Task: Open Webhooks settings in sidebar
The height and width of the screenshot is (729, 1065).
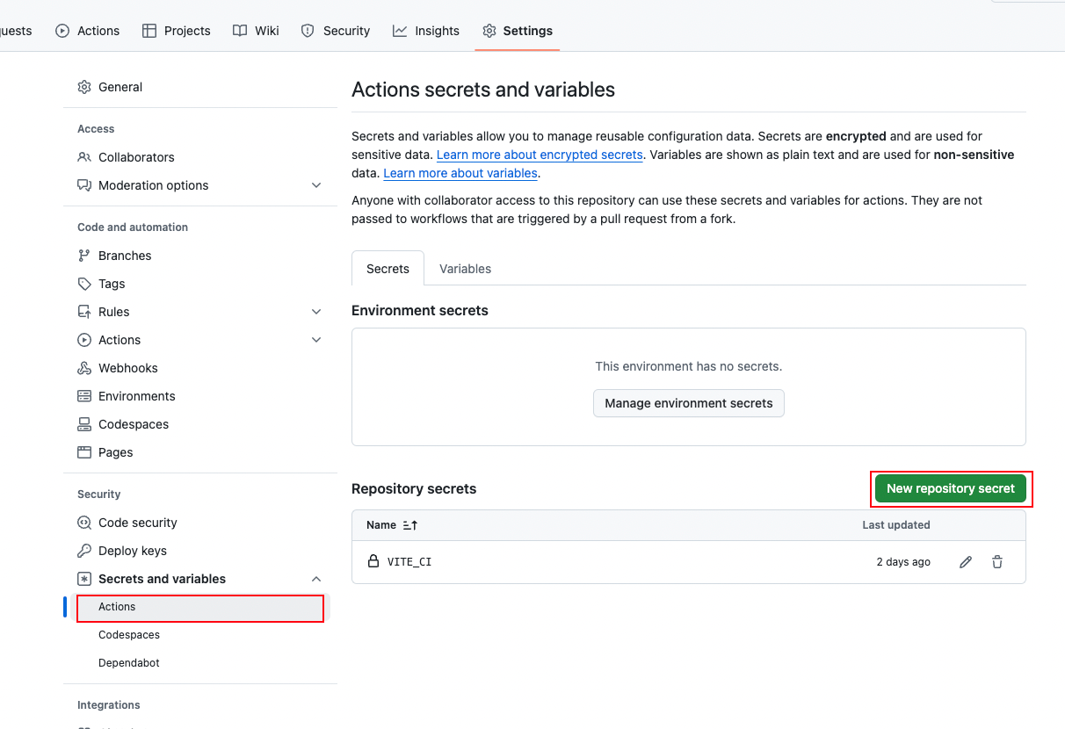Action: (127, 368)
